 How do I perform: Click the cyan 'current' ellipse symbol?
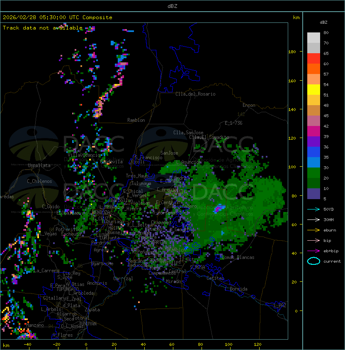tap(313, 261)
